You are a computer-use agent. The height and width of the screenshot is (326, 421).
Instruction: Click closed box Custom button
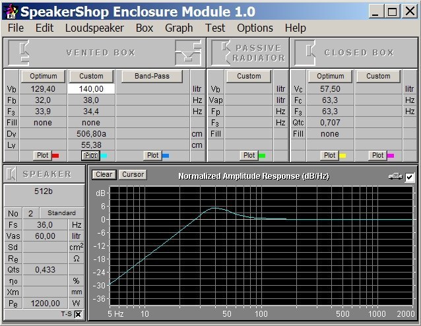378,77
